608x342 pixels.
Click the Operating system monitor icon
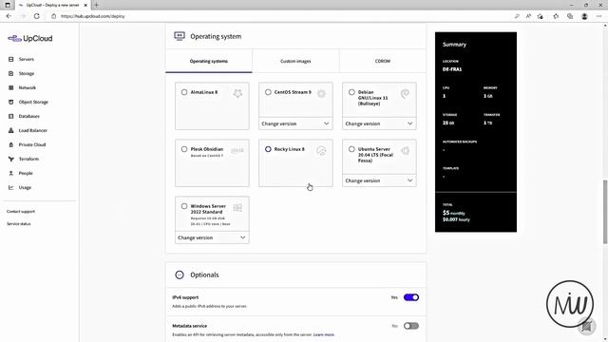point(180,36)
